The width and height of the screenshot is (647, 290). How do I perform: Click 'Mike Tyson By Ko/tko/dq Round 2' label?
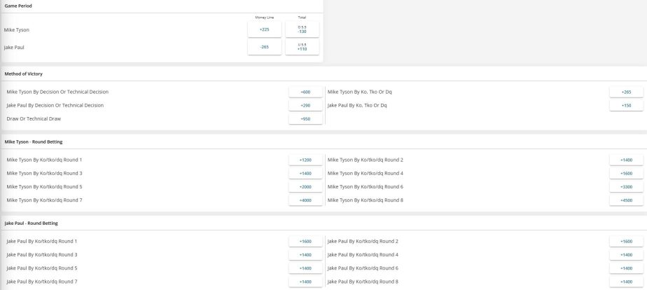366,160
